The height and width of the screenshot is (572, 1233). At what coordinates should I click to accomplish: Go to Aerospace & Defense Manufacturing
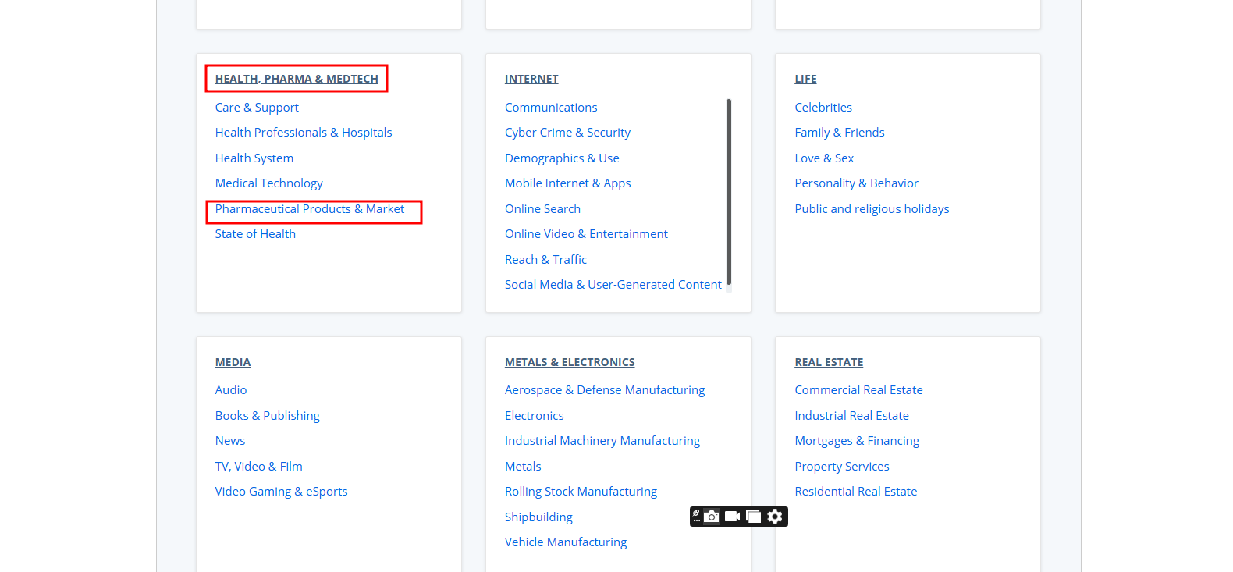(x=604, y=390)
